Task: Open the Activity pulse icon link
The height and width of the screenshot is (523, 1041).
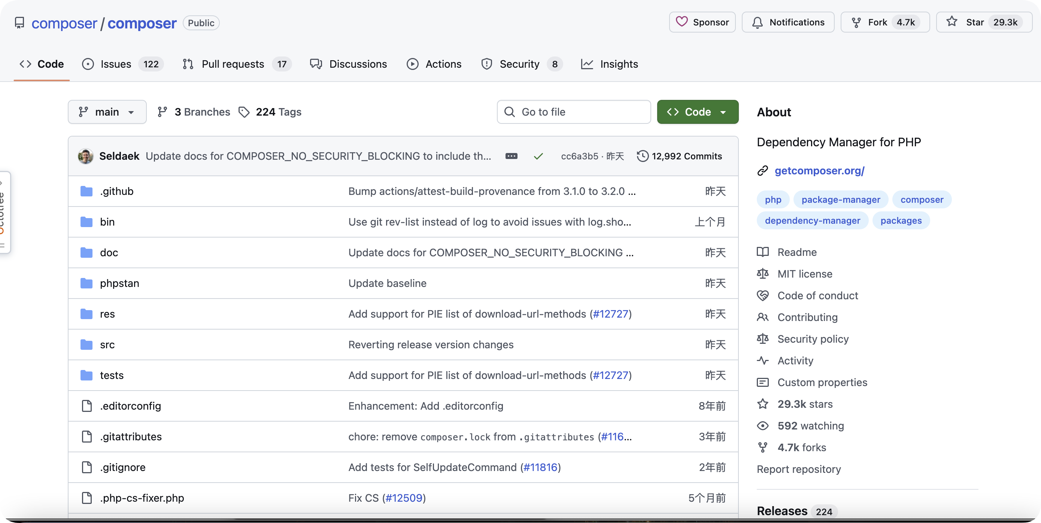Action: pos(762,361)
